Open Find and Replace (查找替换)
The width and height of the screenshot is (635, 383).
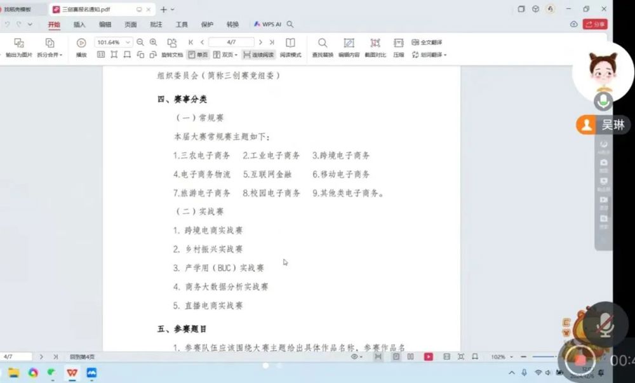(323, 43)
